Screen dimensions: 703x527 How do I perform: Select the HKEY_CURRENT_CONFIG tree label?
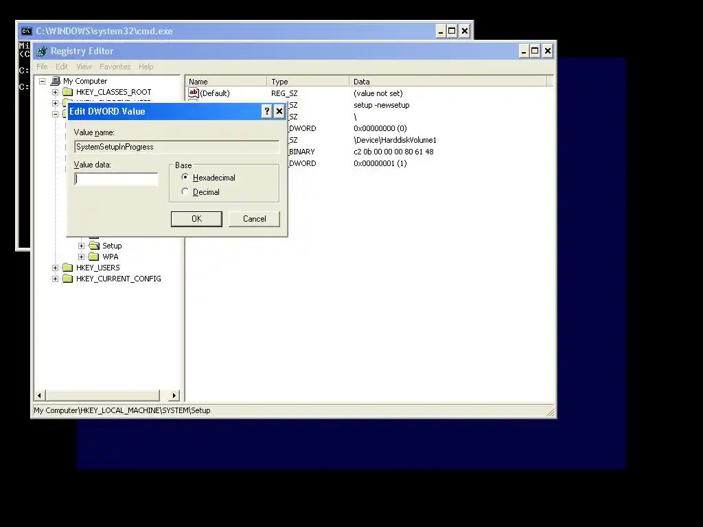click(x=118, y=279)
